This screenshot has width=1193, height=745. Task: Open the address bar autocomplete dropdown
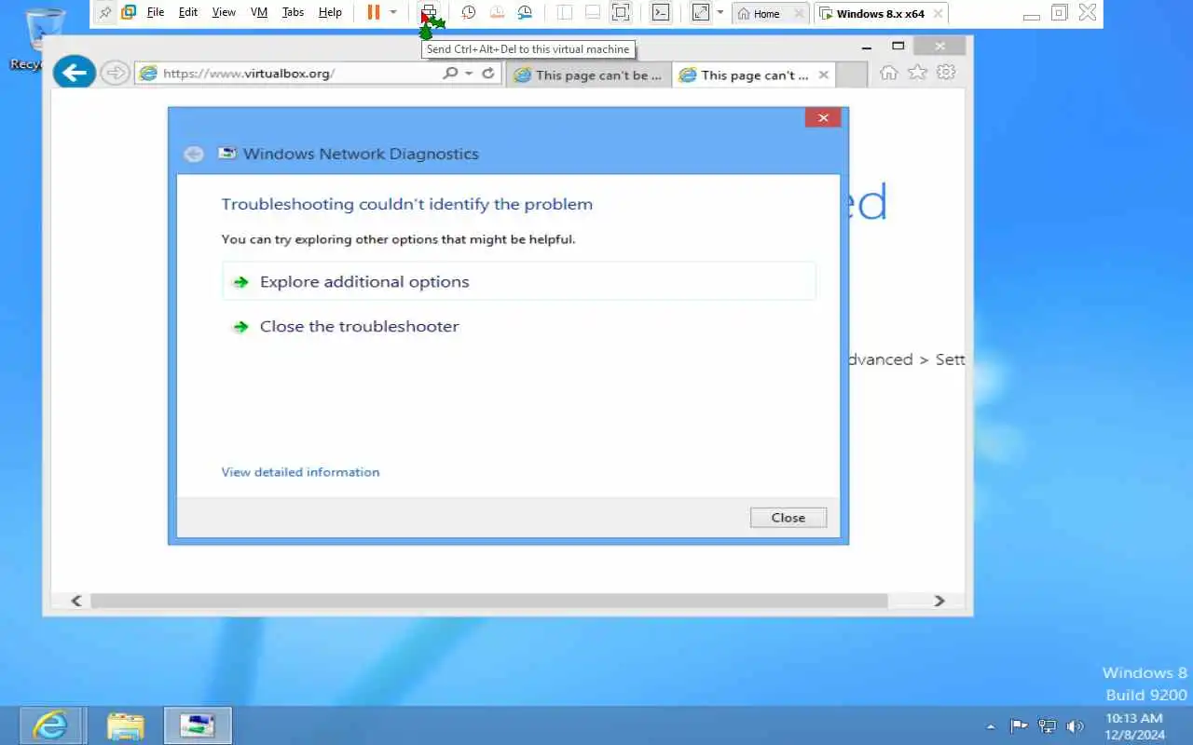pyautogui.click(x=469, y=73)
